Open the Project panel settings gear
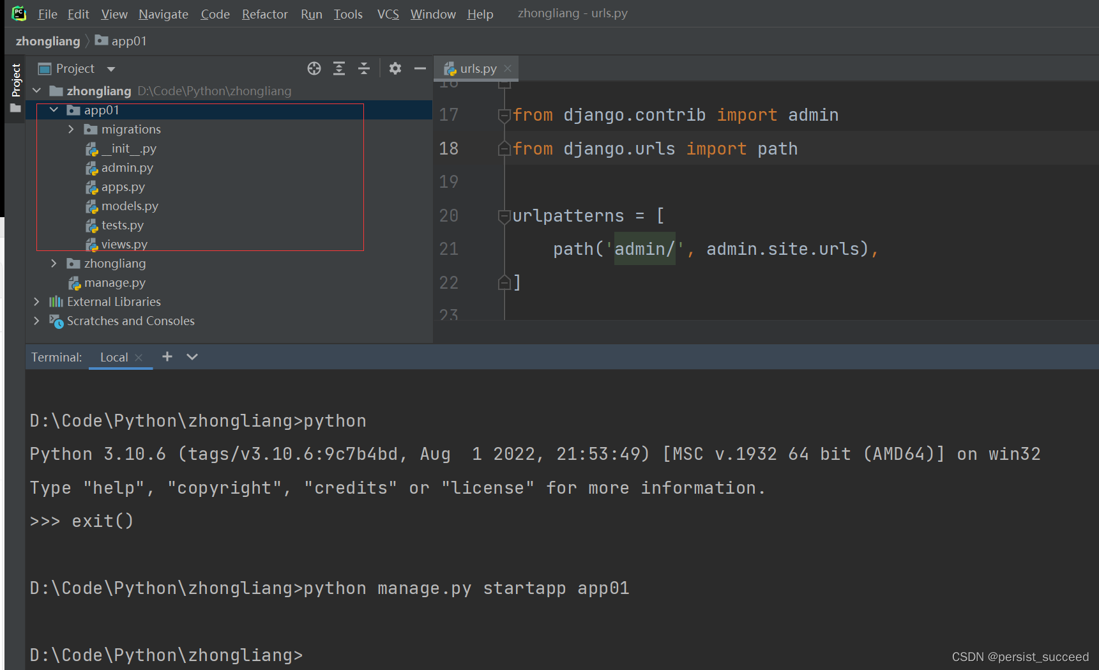Screen dimensions: 1099x670 click(395, 68)
